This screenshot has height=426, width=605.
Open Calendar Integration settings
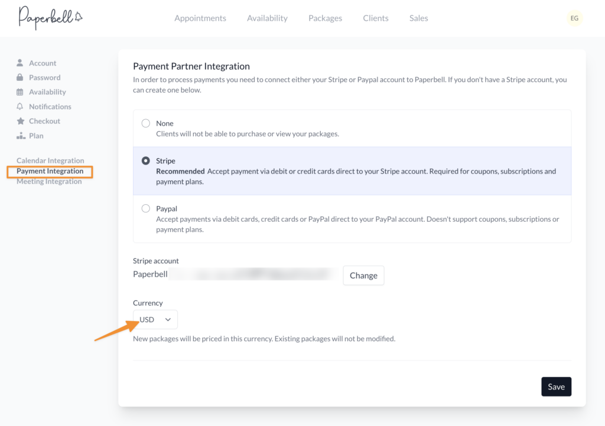[50, 160]
